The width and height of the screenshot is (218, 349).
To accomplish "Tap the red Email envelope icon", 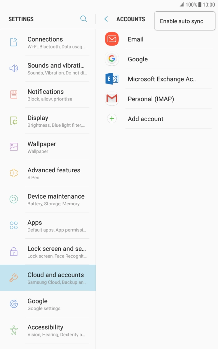I will click(x=112, y=39).
